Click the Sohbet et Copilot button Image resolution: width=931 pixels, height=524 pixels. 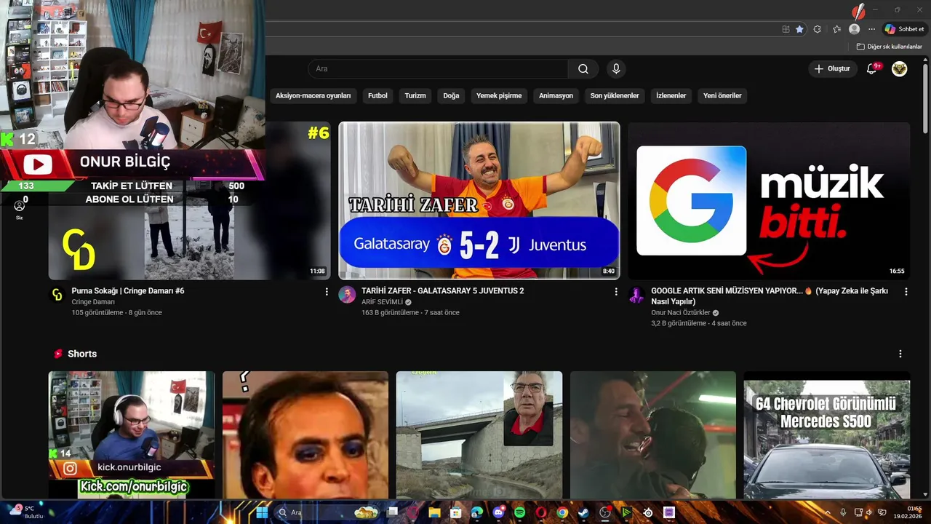905,29
